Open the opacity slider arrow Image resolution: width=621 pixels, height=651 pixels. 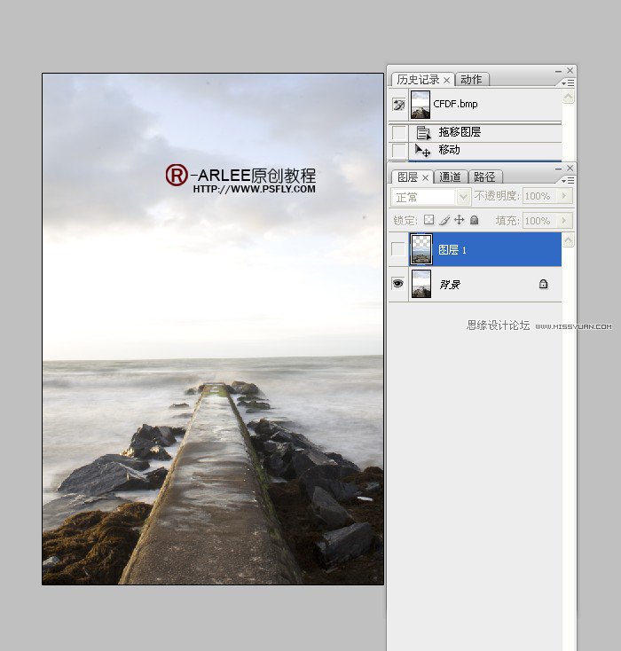pos(564,196)
